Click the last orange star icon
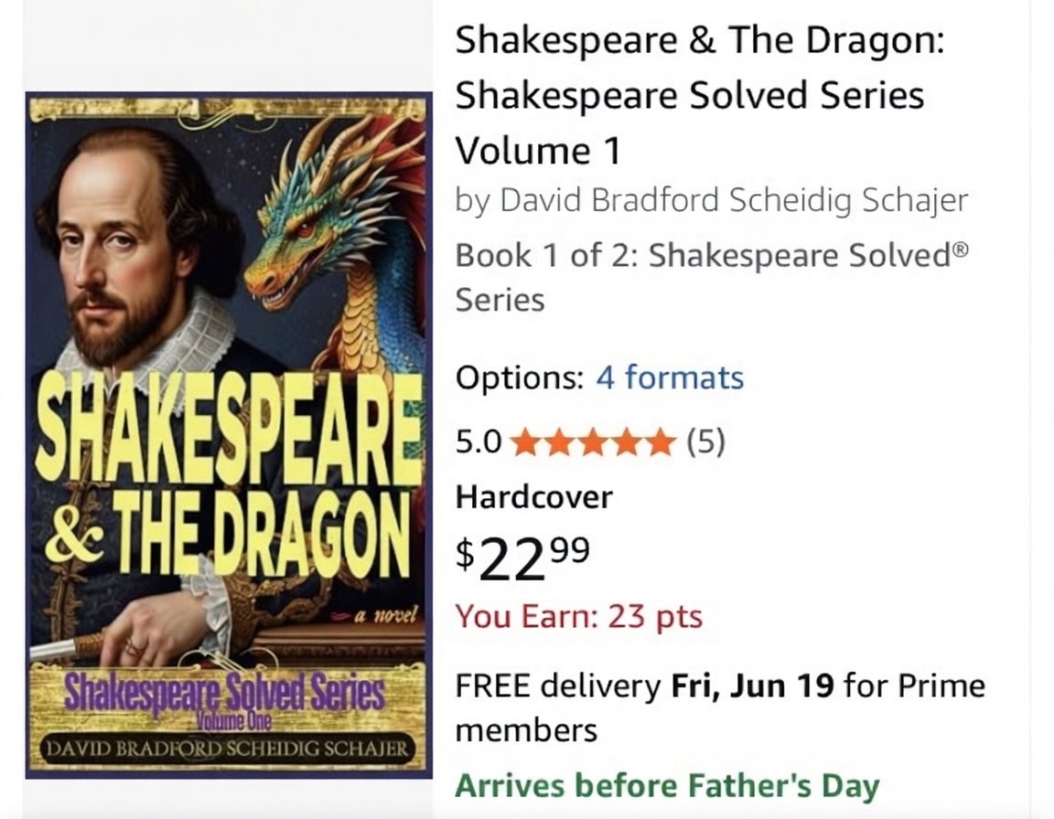 point(660,442)
